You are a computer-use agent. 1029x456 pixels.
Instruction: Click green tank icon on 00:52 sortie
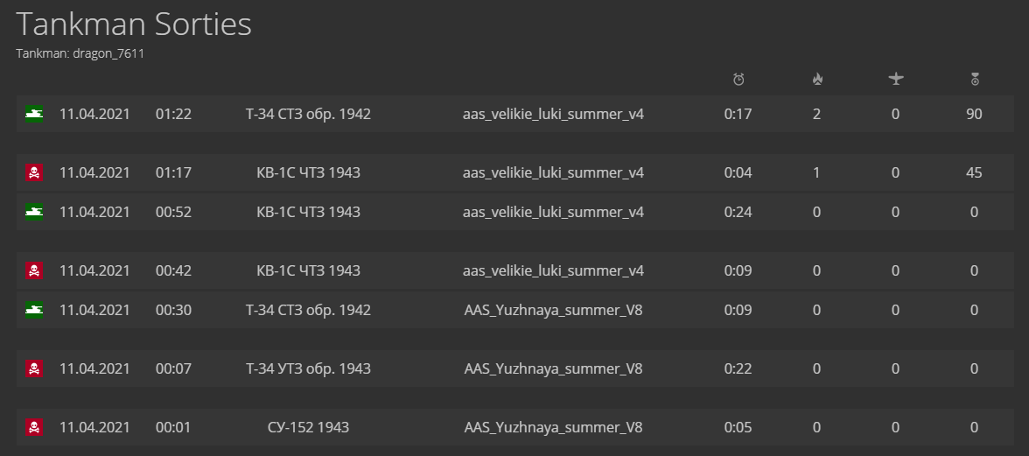coord(34,212)
